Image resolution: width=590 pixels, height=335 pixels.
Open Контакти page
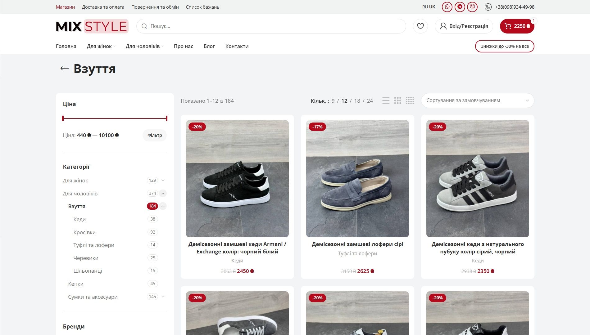click(237, 46)
